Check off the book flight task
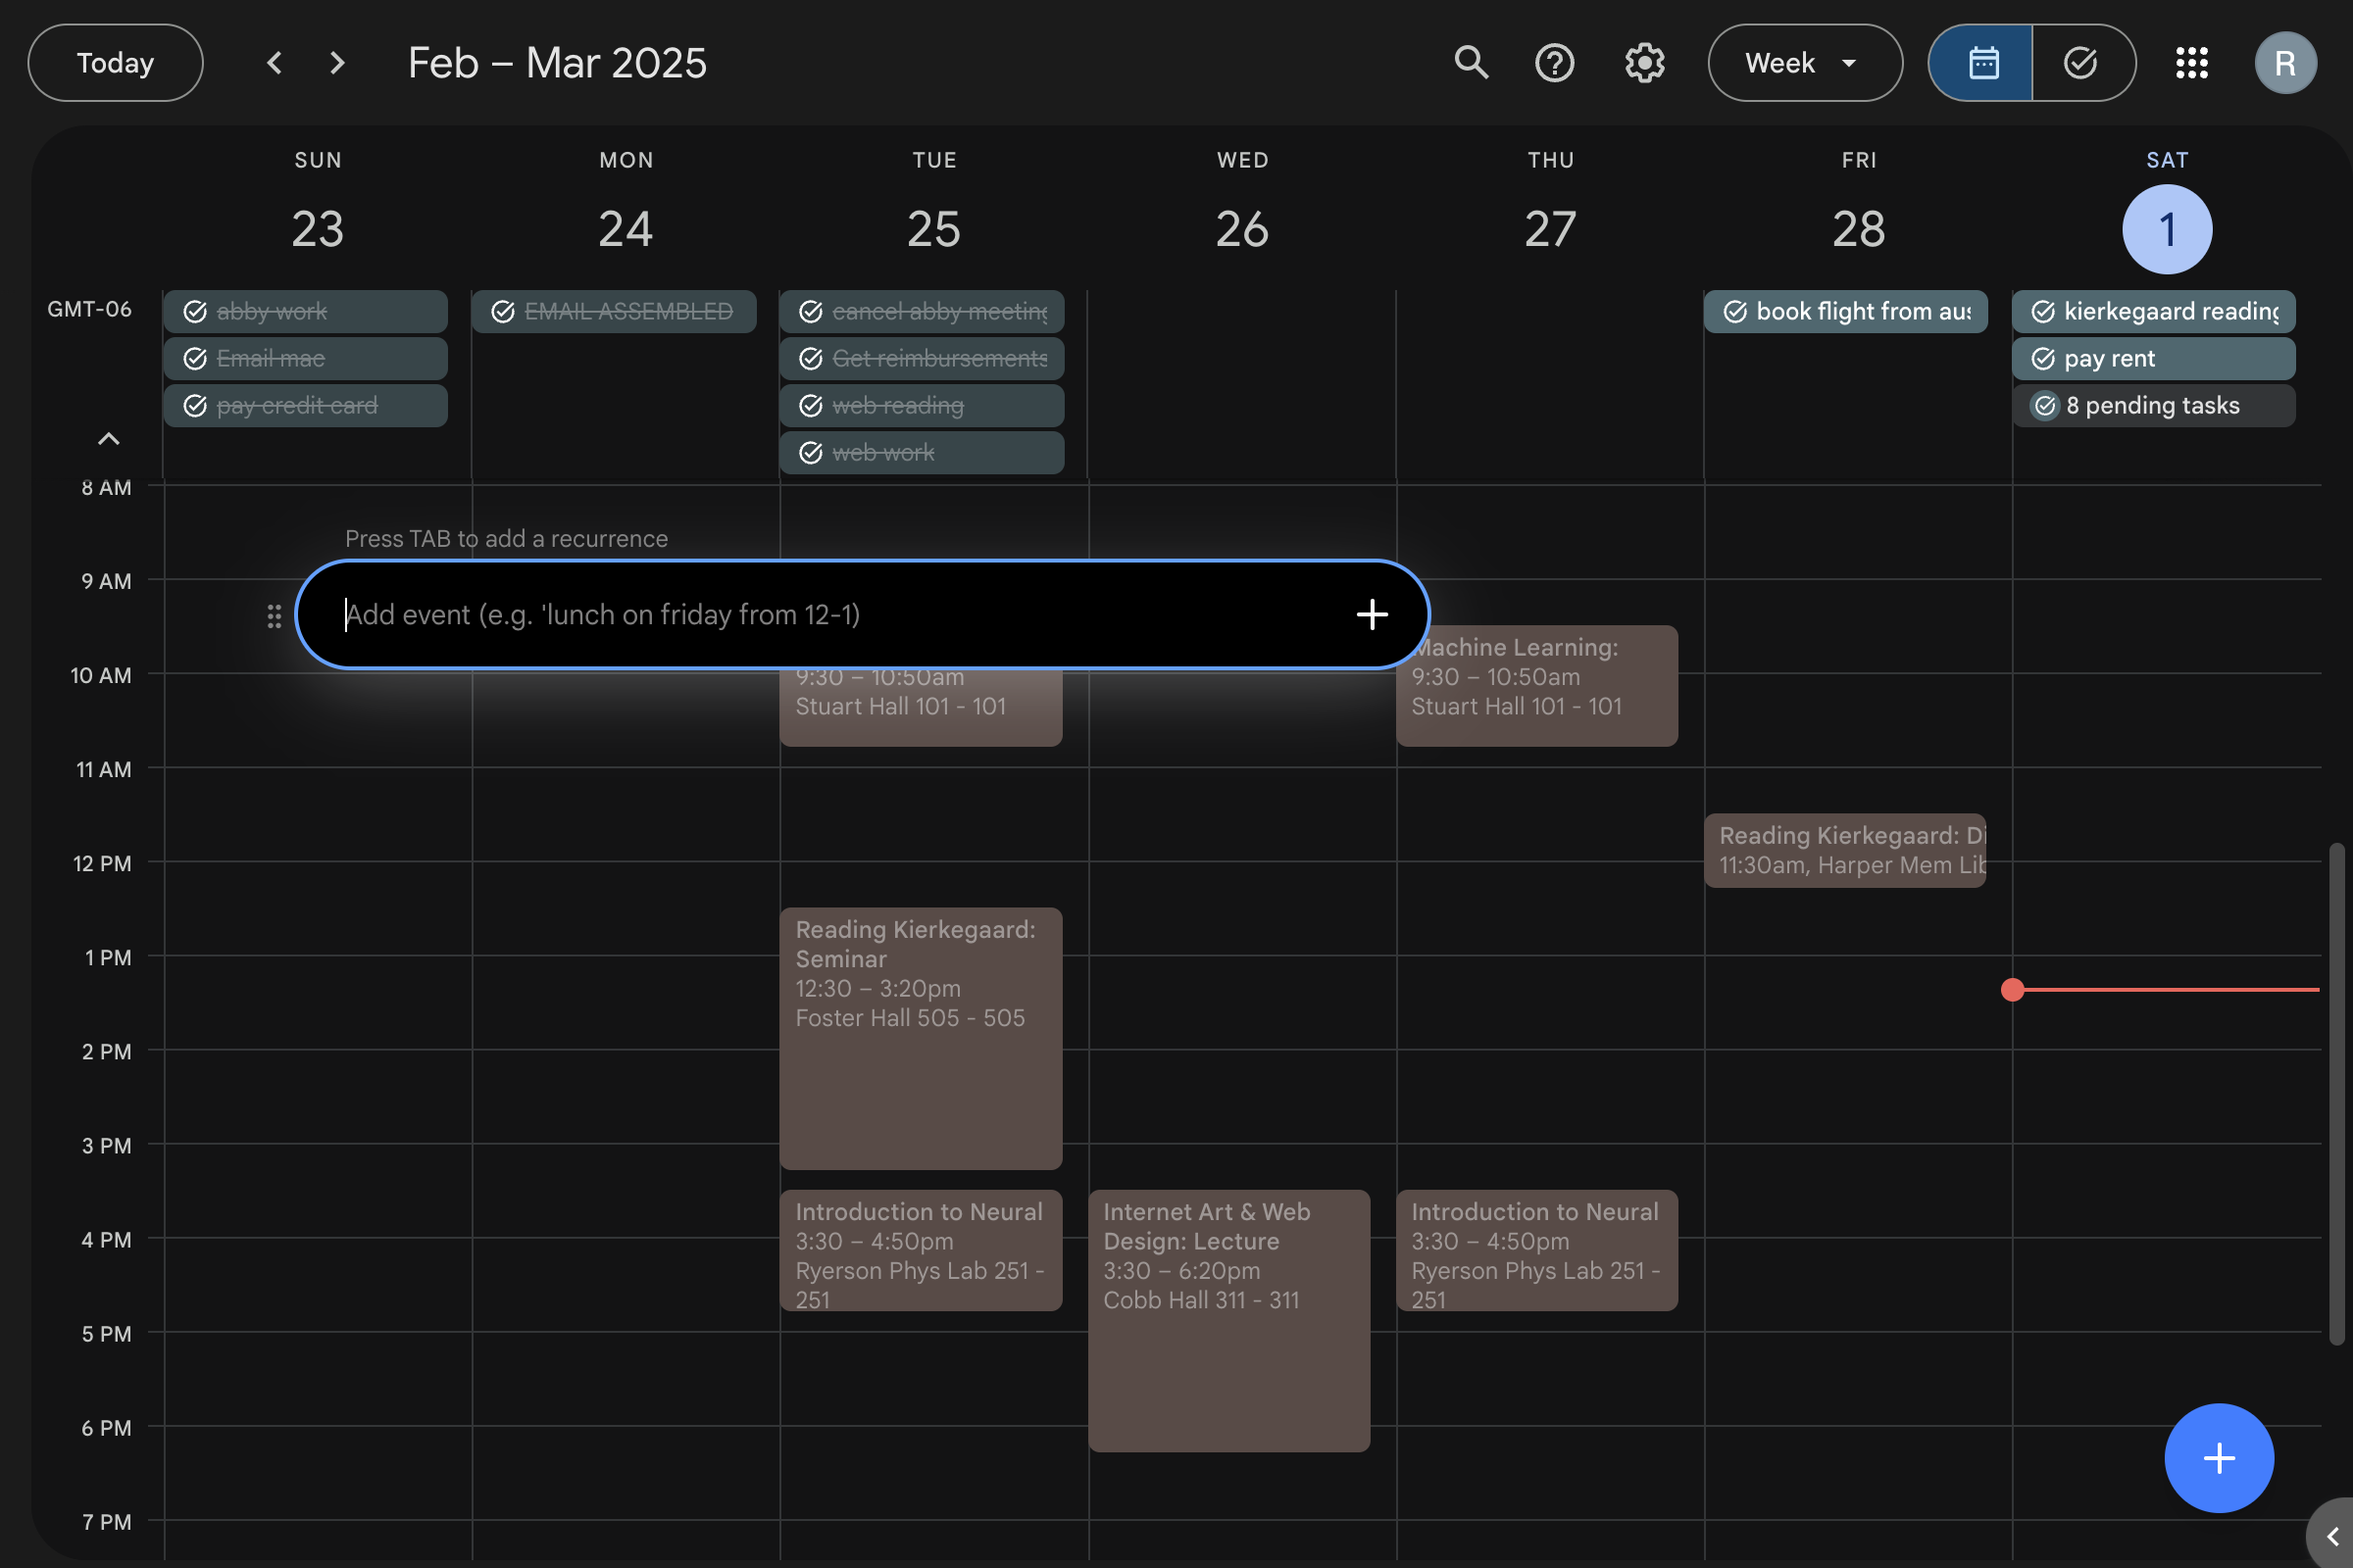This screenshot has height=1568, width=2353. tap(1734, 311)
